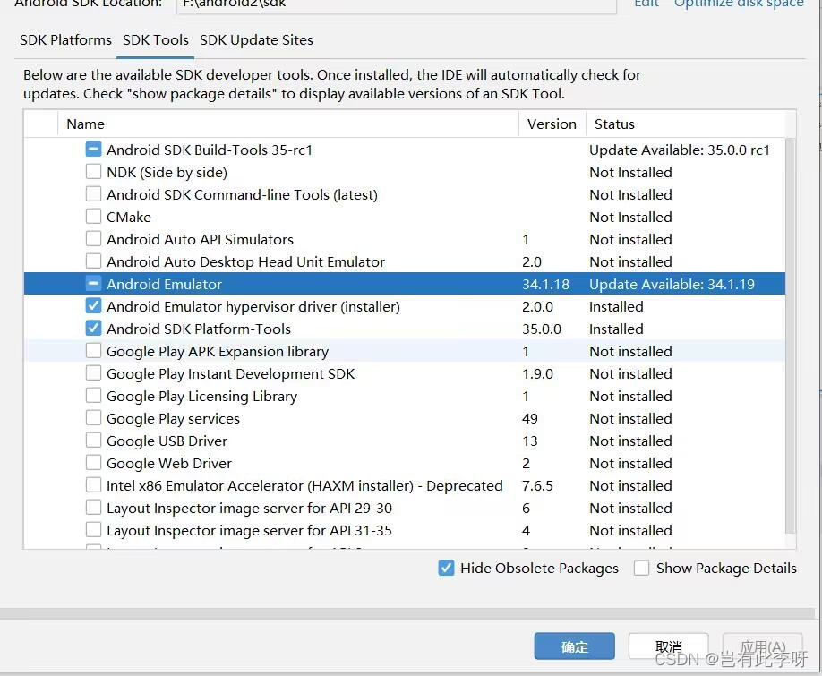Click the 应用(A) apply button

[763, 646]
